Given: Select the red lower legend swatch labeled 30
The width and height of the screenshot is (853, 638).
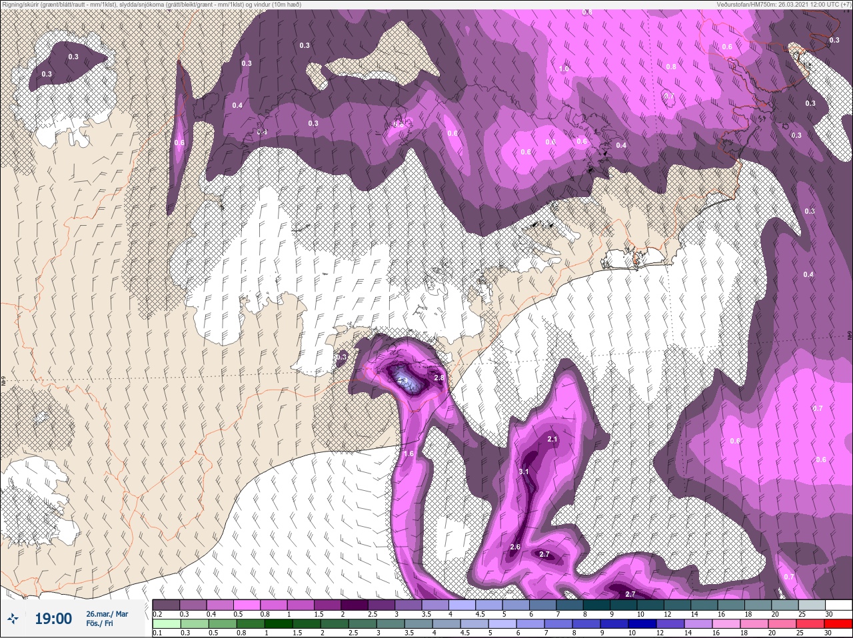Looking at the screenshot, I should (839, 624).
